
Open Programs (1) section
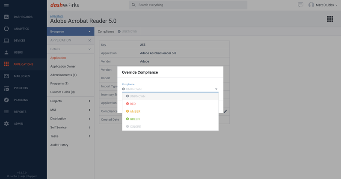coord(59,84)
